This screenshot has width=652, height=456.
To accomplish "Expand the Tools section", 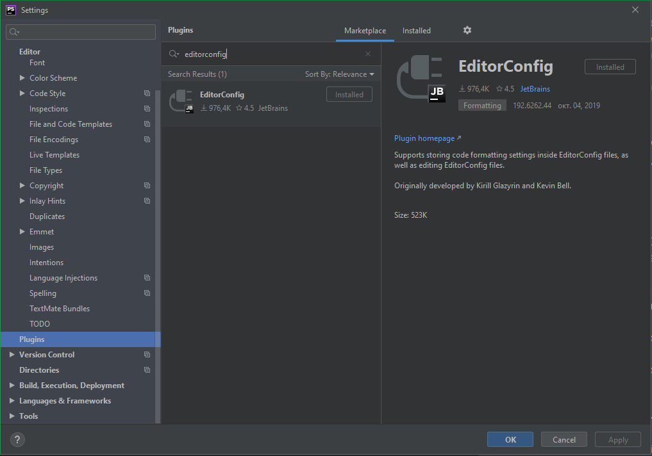I will pyautogui.click(x=12, y=416).
